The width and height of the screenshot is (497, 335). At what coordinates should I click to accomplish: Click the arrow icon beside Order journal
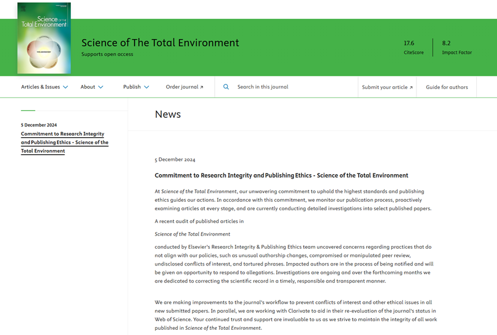202,87
